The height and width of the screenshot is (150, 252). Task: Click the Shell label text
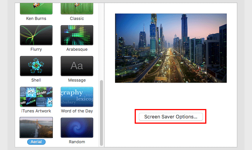[36, 80]
